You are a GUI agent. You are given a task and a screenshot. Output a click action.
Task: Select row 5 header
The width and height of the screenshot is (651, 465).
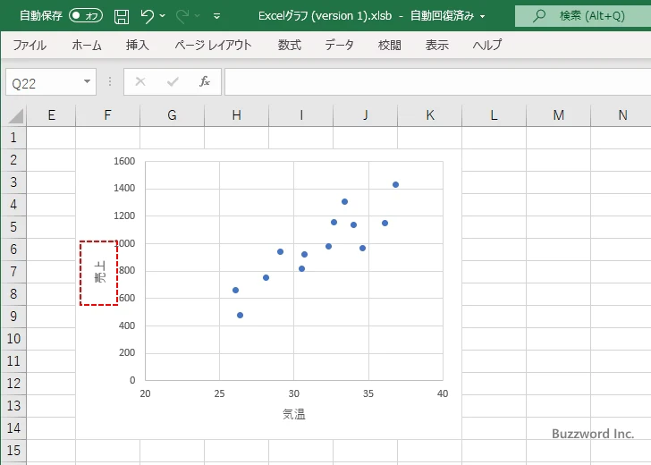pyautogui.click(x=13, y=227)
